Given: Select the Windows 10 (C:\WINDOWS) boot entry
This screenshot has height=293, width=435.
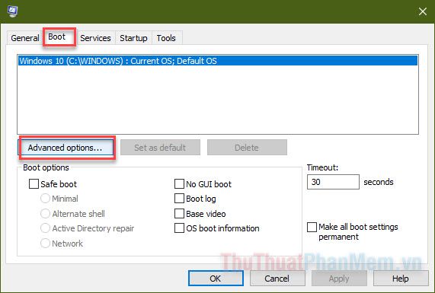Looking at the screenshot, I should (218, 61).
